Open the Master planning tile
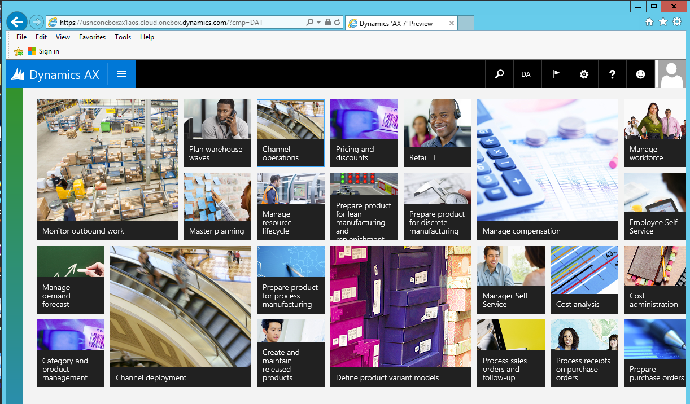Screen dimensions: 690x404 click(x=217, y=207)
